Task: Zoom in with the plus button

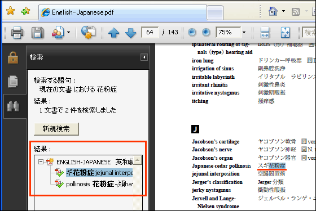Action: (206, 32)
